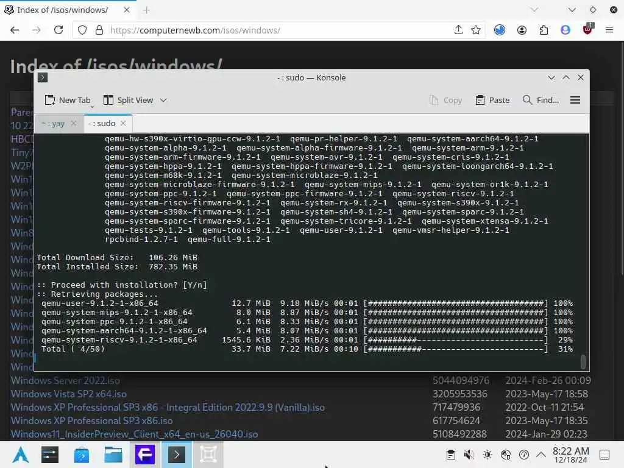Select the sudo Konsole tab
Viewport: 624px width, 468px height.
tap(102, 123)
